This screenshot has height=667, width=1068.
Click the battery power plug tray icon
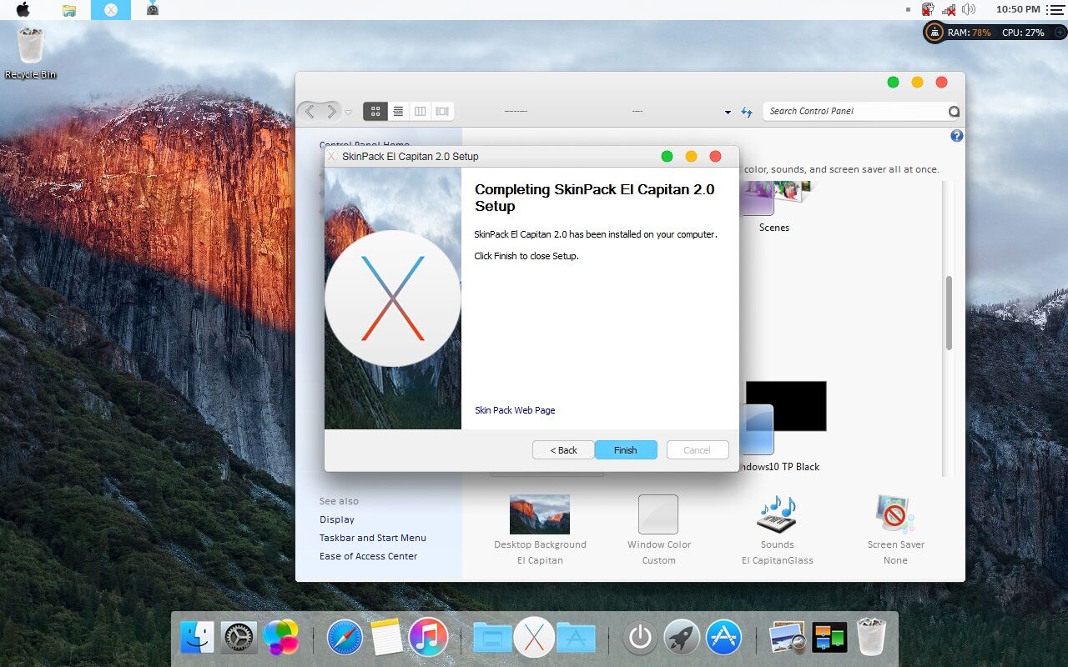coord(928,9)
